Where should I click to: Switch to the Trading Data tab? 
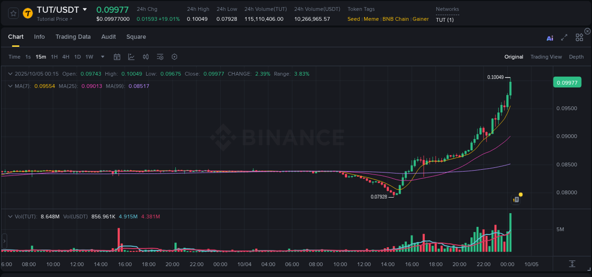point(73,36)
